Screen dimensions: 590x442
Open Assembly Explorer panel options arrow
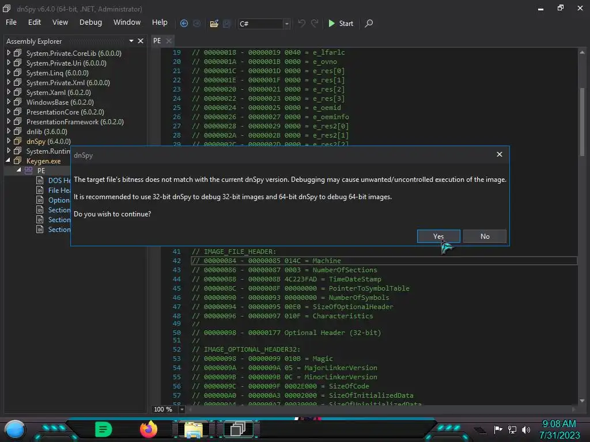(131, 41)
